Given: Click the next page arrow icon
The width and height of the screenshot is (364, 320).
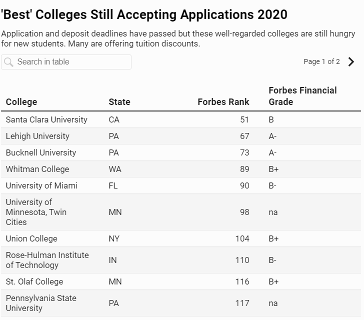Looking at the screenshot, I should pos(351,62).
